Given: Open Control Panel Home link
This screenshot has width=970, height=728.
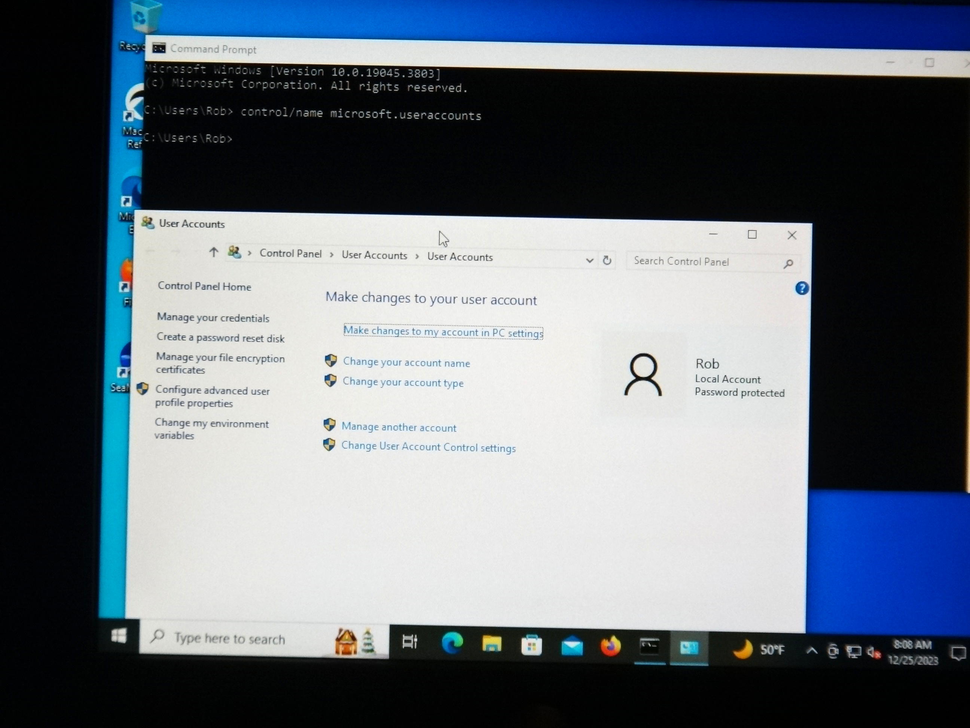Looking at the screenshot, I should [x=204, y=286].
